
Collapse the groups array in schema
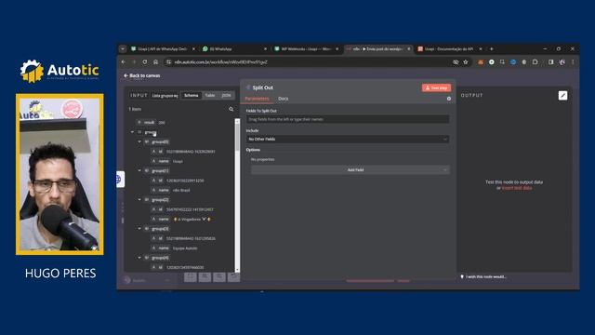(132, 132)
